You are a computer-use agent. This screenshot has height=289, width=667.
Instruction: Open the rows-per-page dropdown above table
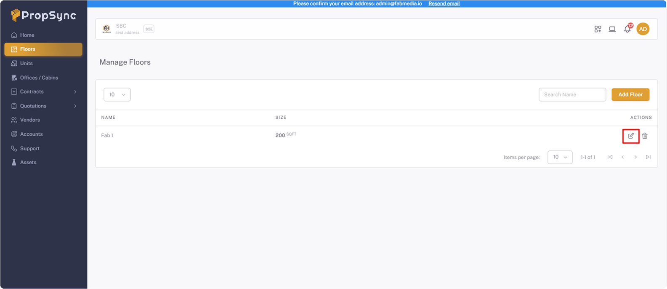coord(117,94)
